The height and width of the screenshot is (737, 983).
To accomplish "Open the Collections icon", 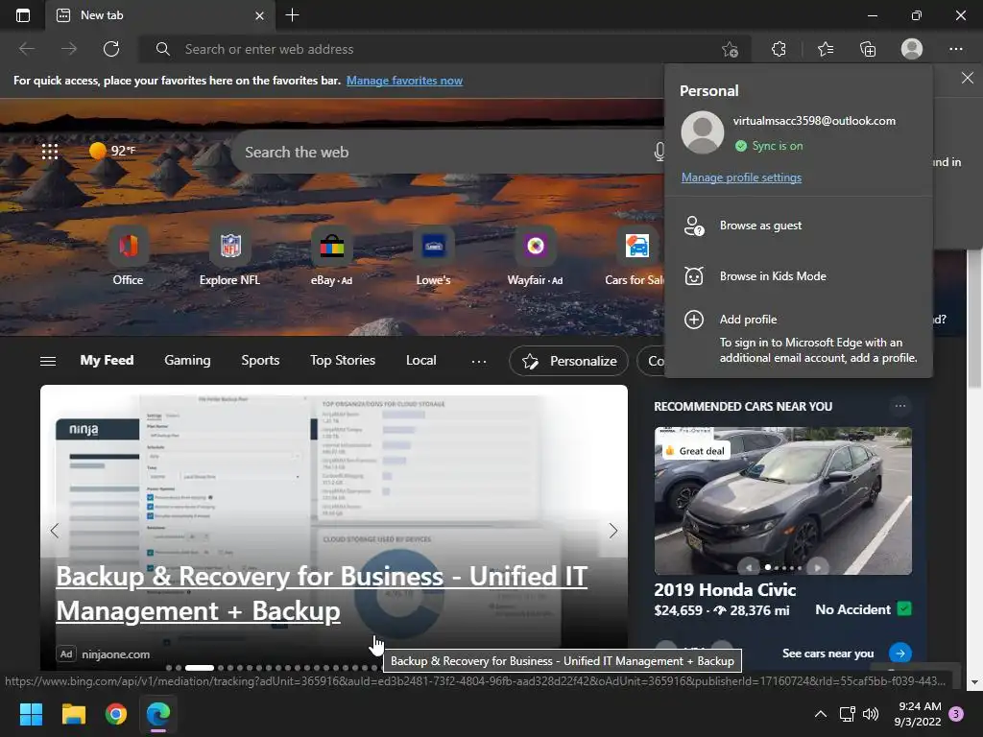I will (x=868, y=49).
